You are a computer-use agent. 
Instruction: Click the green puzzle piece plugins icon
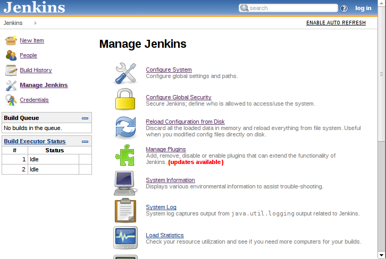tap(125, 155)
